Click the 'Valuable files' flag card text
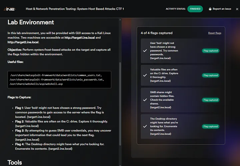Image resolution: width=240 pixels, height=166 pixels. [x=164, y=75]
